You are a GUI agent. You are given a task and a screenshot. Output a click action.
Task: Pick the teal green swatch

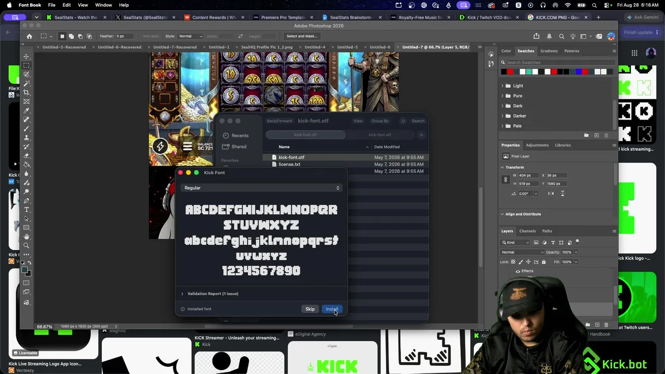pos(528,72)
